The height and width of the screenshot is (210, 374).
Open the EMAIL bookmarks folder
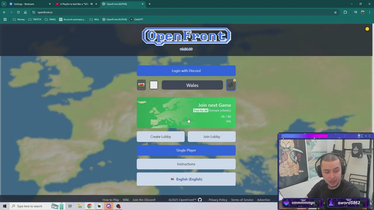coord(51,20)
